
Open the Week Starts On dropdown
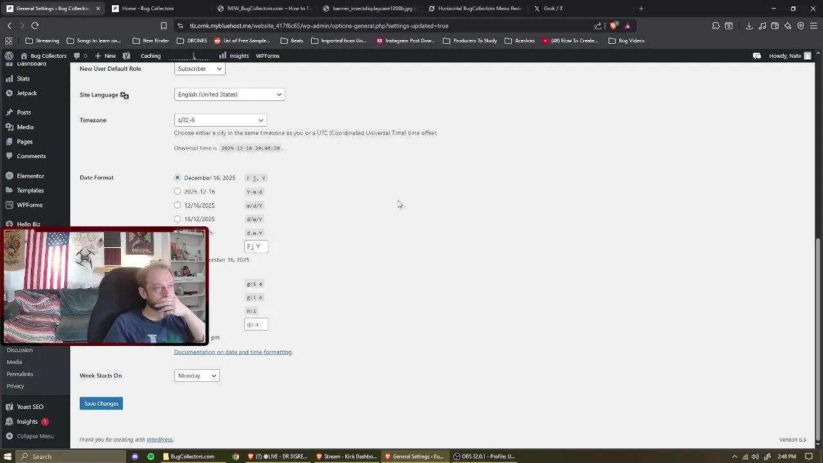[x=197, y=376]
